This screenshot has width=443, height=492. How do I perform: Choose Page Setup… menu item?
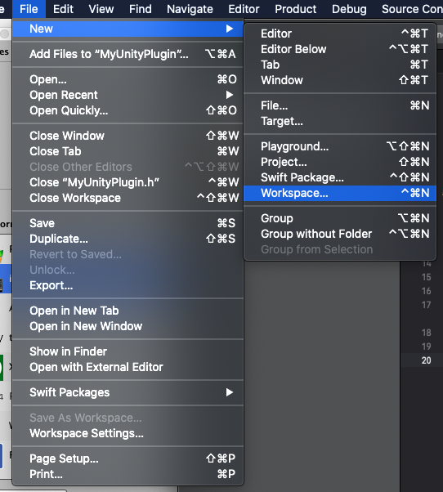128,458
